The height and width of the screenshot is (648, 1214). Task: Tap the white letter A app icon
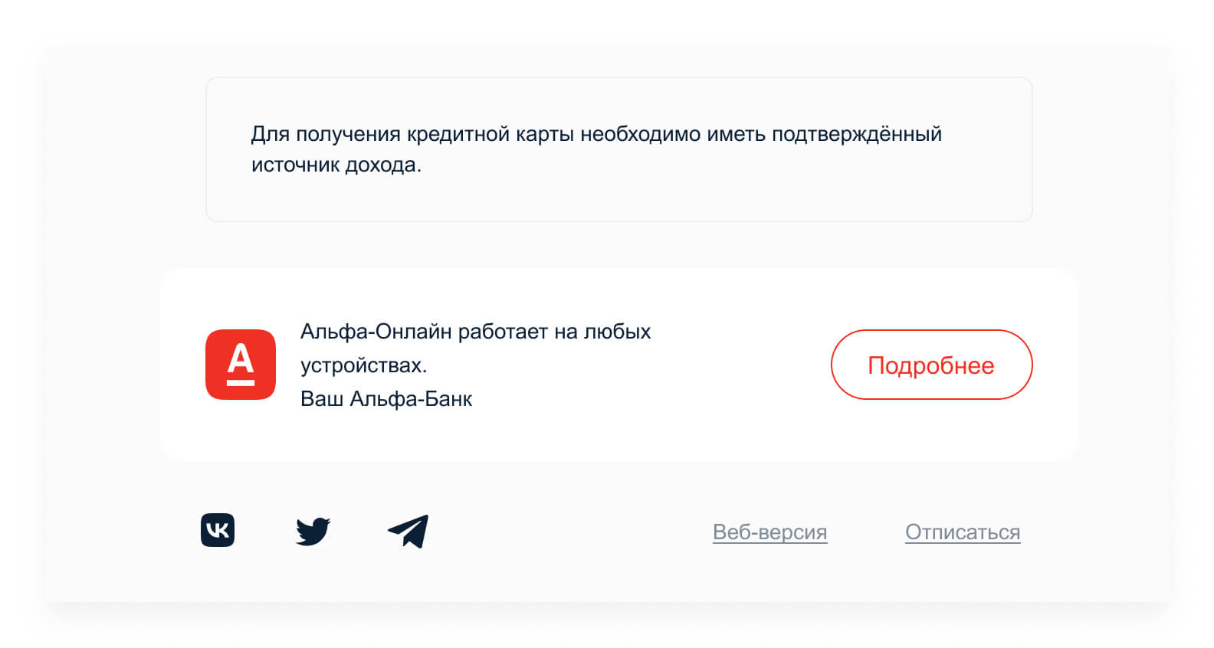241,365
